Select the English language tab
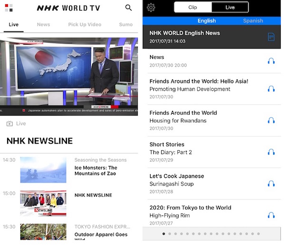 click(207, 21)
